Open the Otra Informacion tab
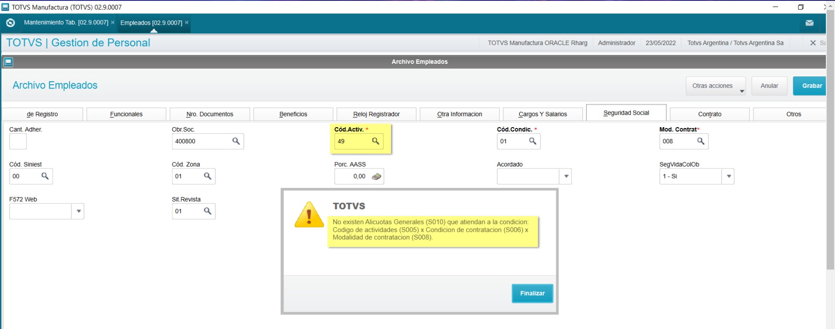835x329 pixels. [x=460, y=114]
